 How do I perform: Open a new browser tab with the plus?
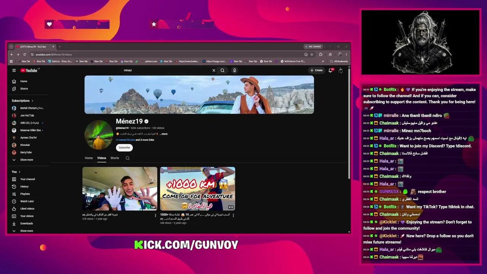60,46
